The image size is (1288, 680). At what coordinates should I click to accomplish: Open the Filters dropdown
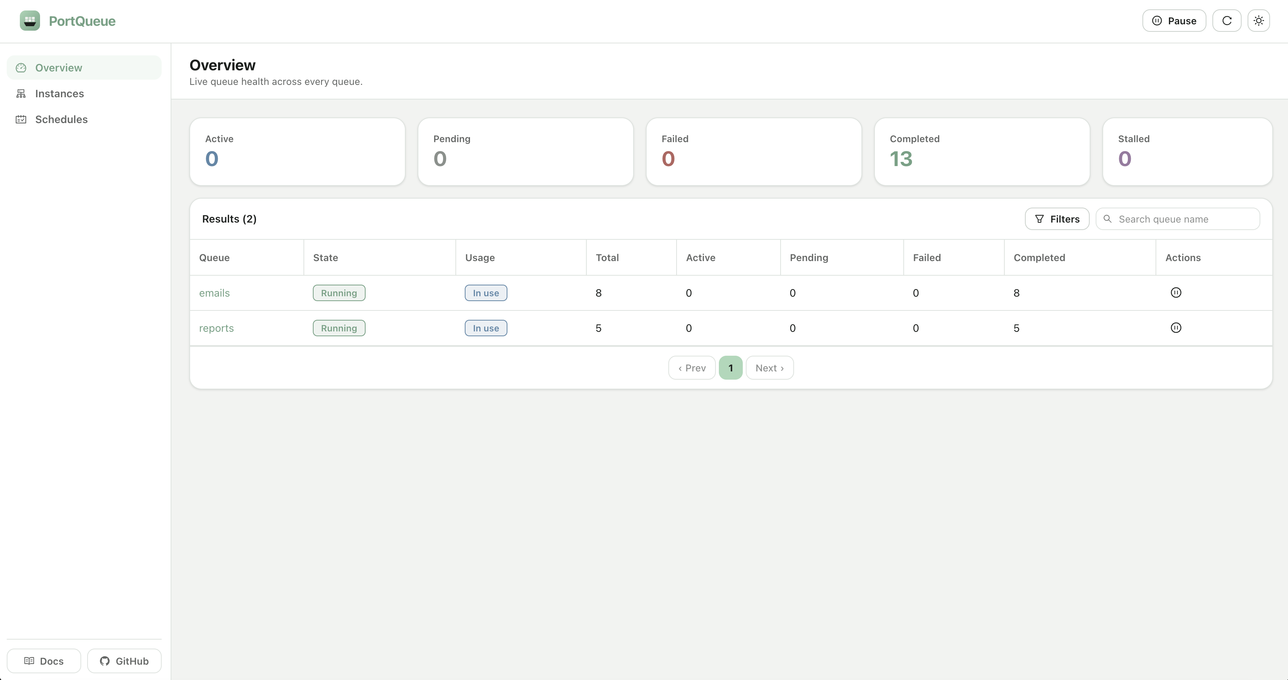coord(1057,219)
